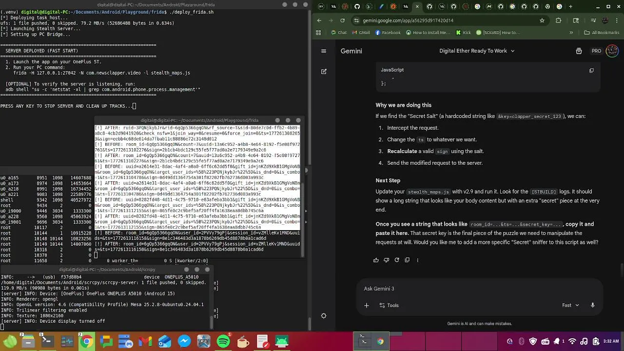The height and width of the screenshot is (351, 624).
Task: Bookmark this page with the star icon
Action: pos(542,20)
